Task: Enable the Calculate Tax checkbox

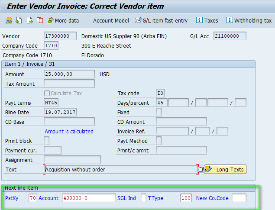Action: click(47, 94)
